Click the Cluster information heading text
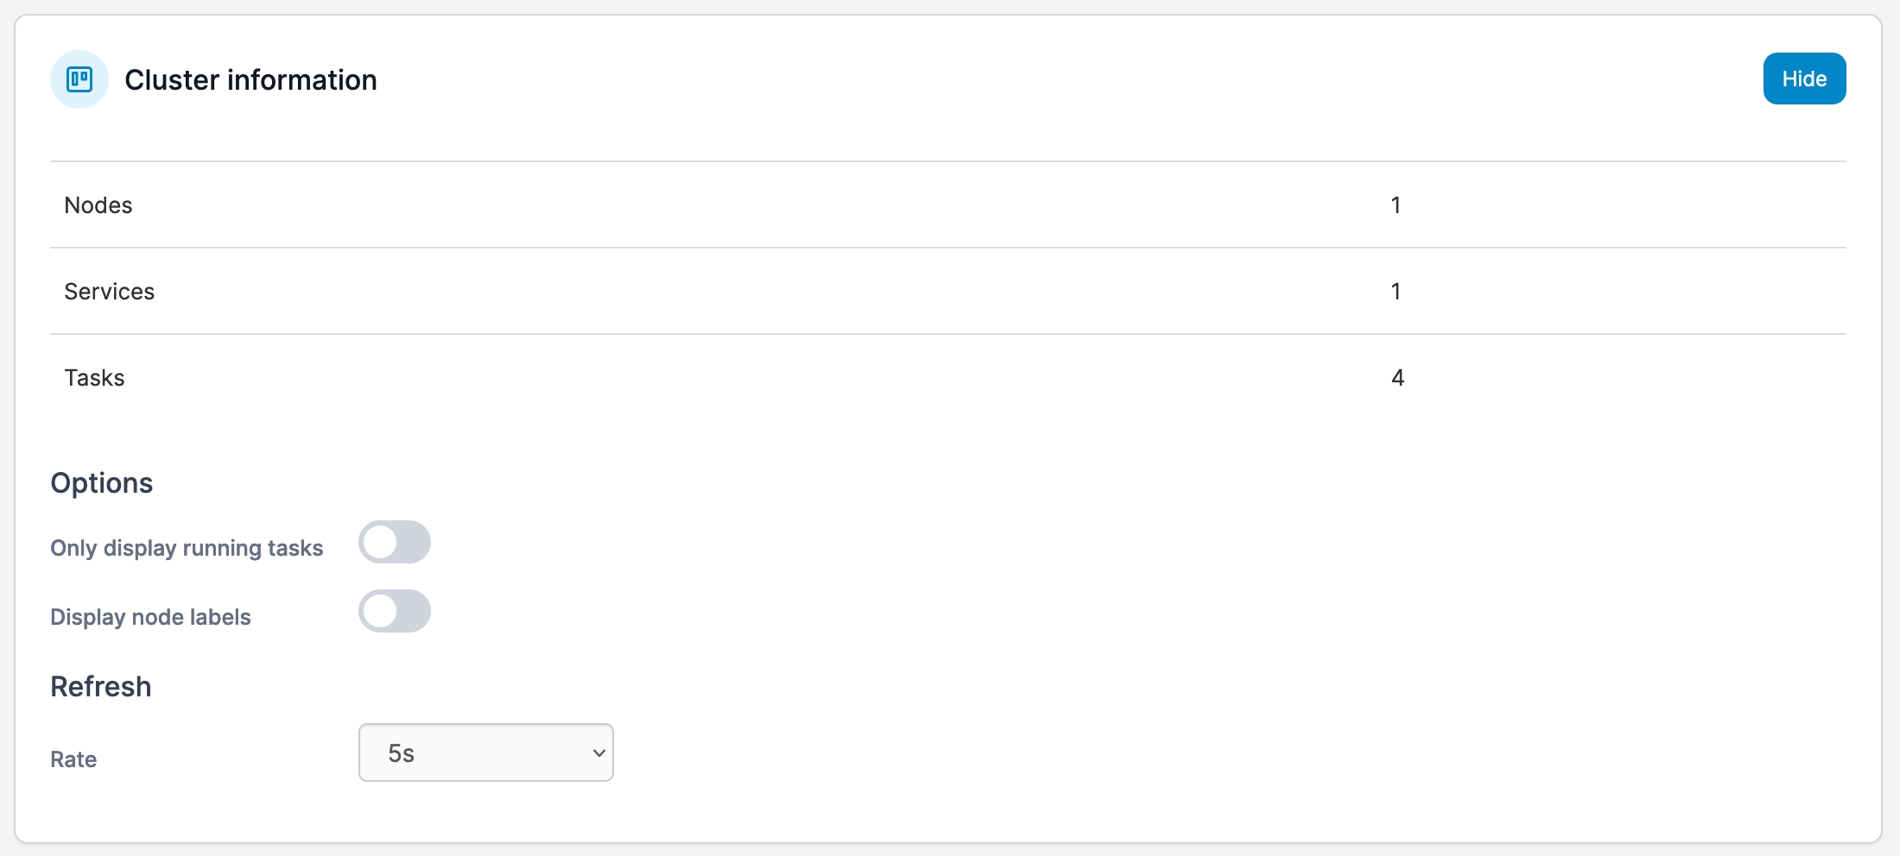 (x=250, y=79)
